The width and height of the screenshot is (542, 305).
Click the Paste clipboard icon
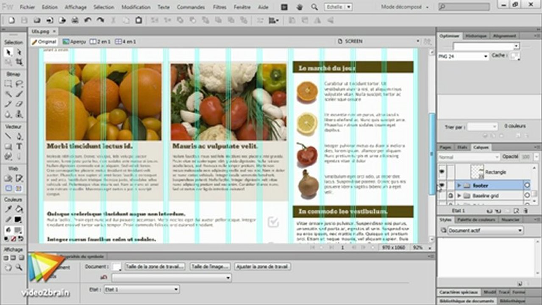point(139,20)
